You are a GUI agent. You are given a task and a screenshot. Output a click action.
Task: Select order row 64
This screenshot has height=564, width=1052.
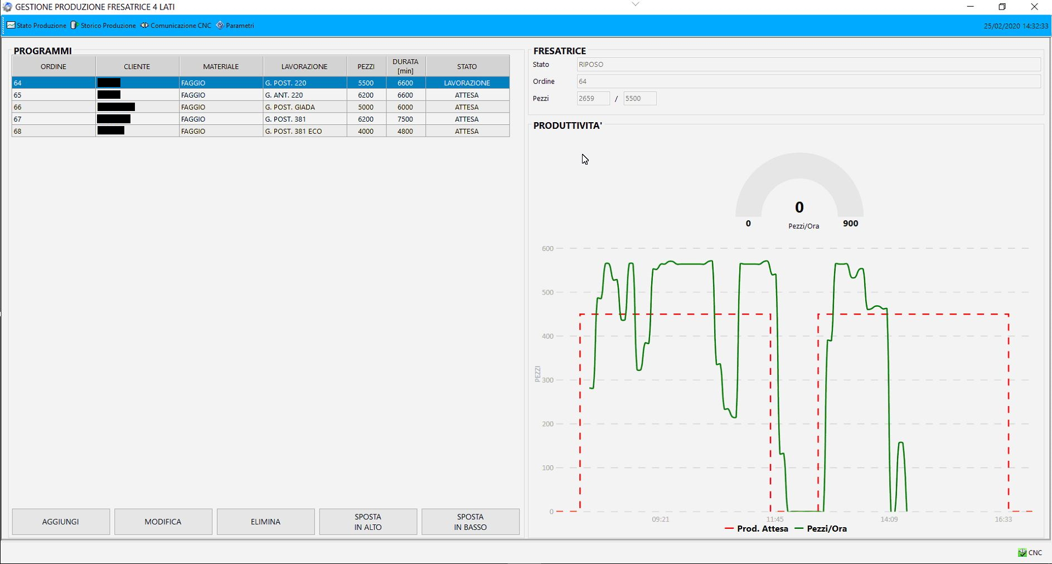click(261, 83)
